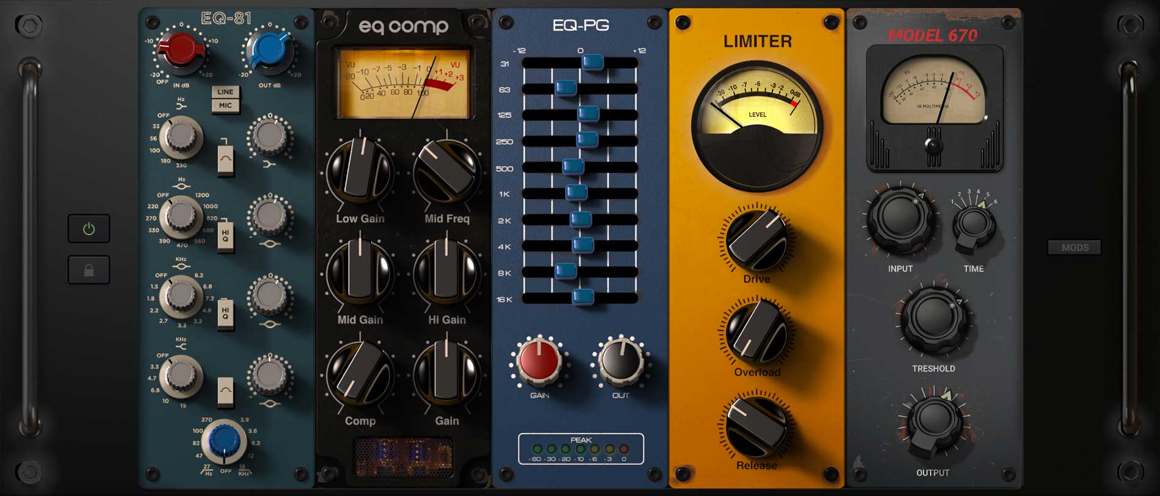Click the Drive knob on the Limiter

point(757,240)
